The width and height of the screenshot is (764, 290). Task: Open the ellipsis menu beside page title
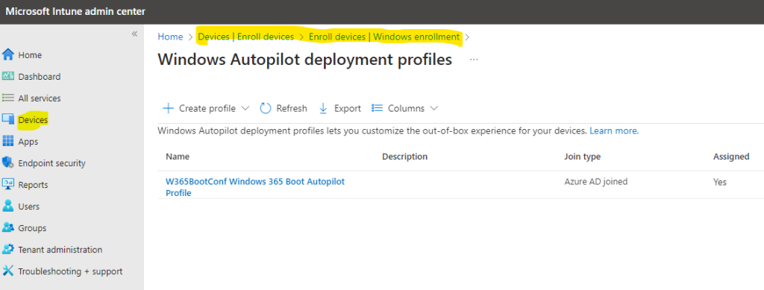click(x=474, y=60)
